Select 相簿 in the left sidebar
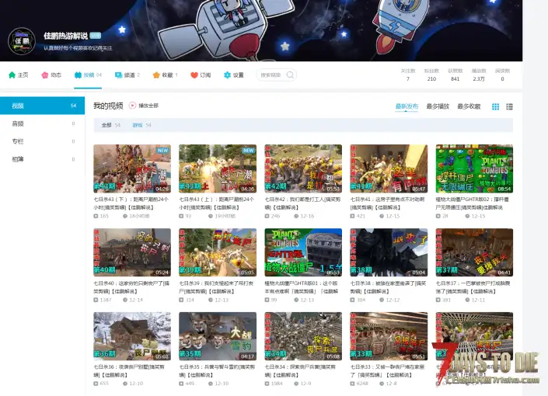This screenshot has height=396, width=548. point(42,159)
